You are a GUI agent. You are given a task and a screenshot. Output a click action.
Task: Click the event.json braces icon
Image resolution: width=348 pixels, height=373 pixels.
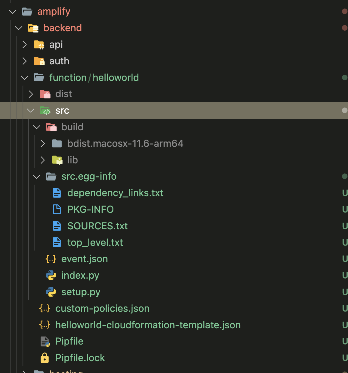pos(51,259)
